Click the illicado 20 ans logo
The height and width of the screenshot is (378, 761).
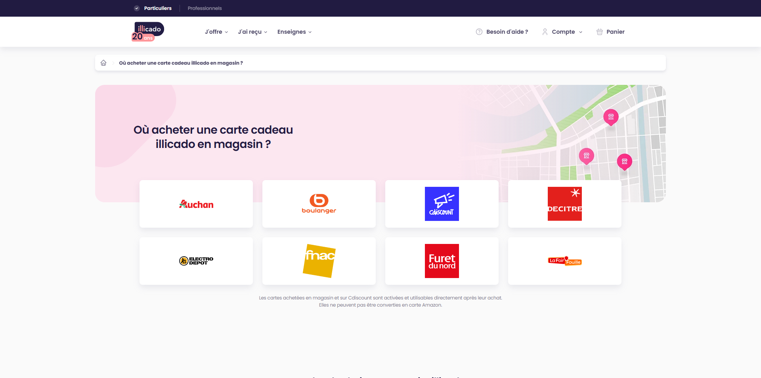pyautogui.click(x=148, y=32)
